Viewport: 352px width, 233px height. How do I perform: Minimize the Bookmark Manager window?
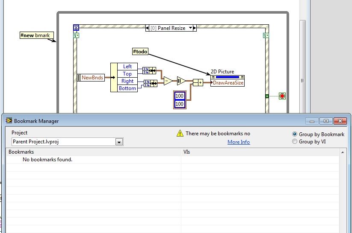(312, 121)
